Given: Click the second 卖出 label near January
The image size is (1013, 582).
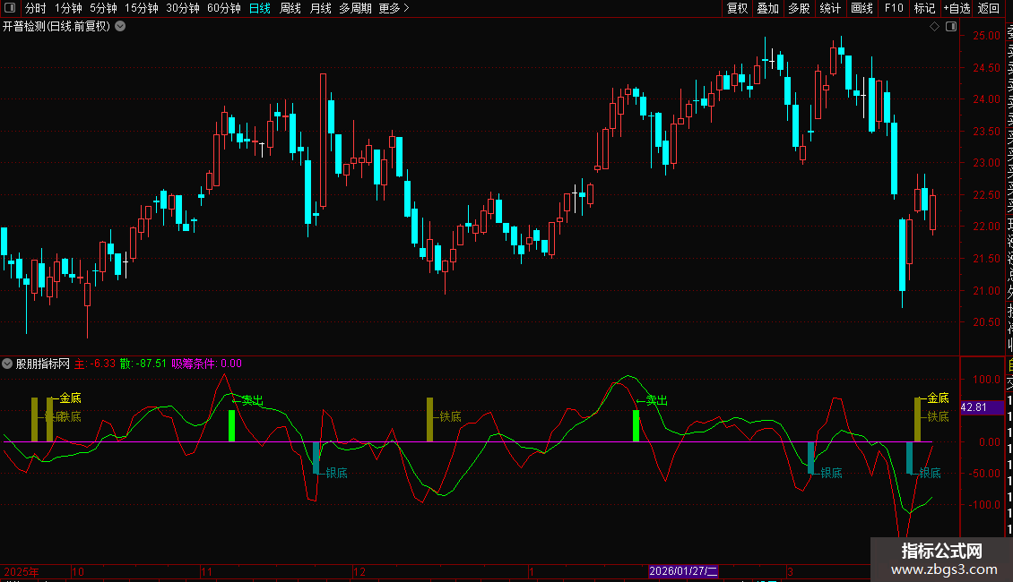Looking at the screenshot, I should (657, 401).
